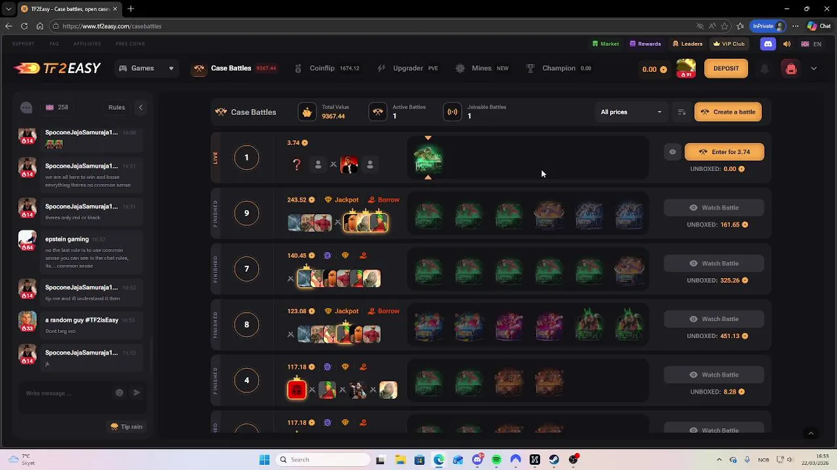Open the Rewards page
Image resolution: width=837 pixels, height=470 pixels.
tap(645, 44)
